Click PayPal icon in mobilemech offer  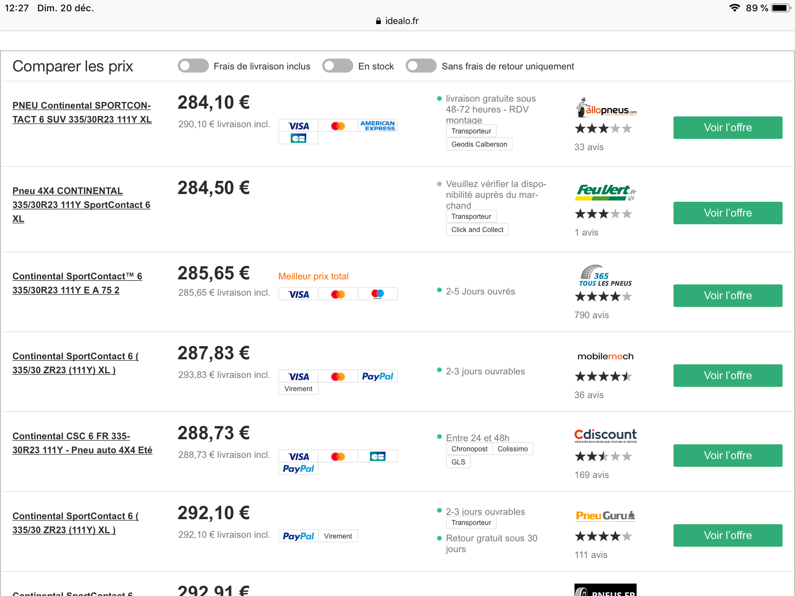(x=377, y=376)
